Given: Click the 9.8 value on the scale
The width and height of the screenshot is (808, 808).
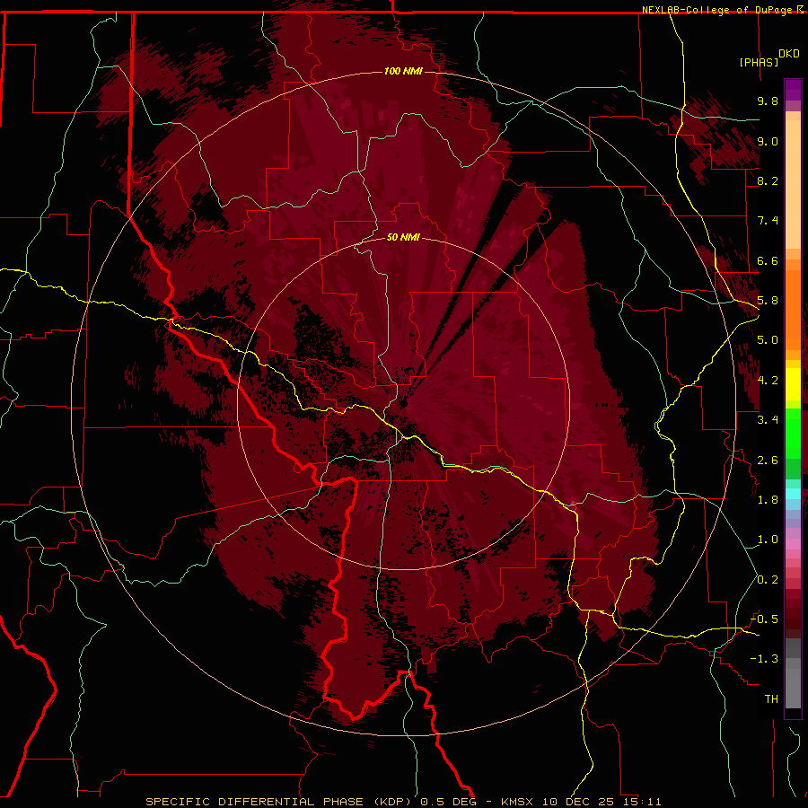Looking at the screenshot, I should point(768,101).
